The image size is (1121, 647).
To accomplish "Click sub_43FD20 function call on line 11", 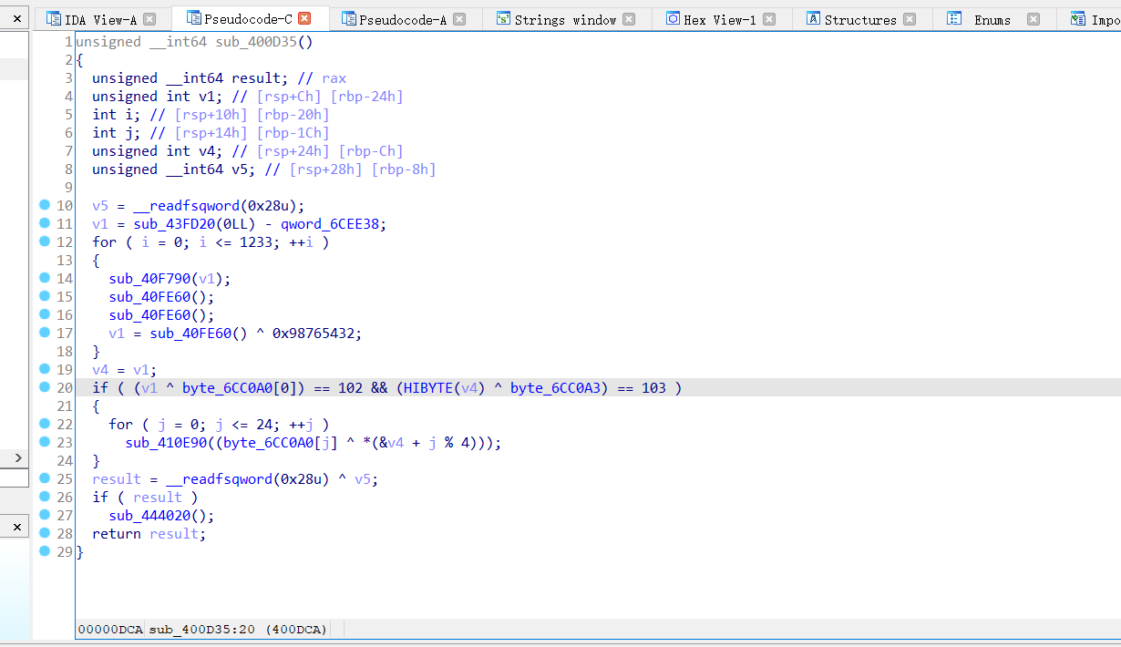I will [173, 224].
